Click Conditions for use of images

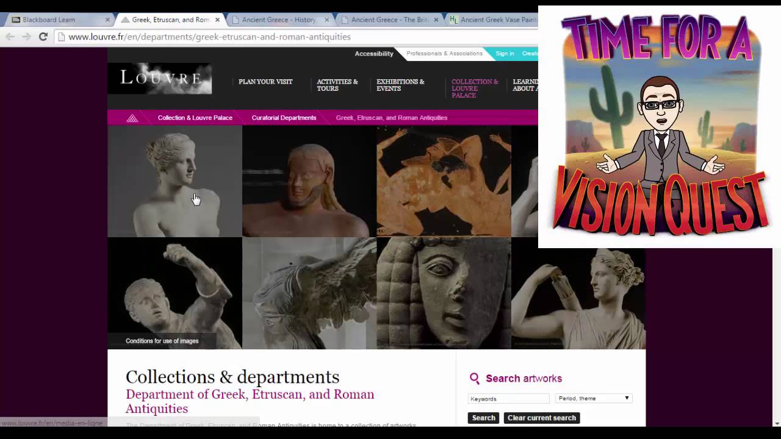click(162, 341)
